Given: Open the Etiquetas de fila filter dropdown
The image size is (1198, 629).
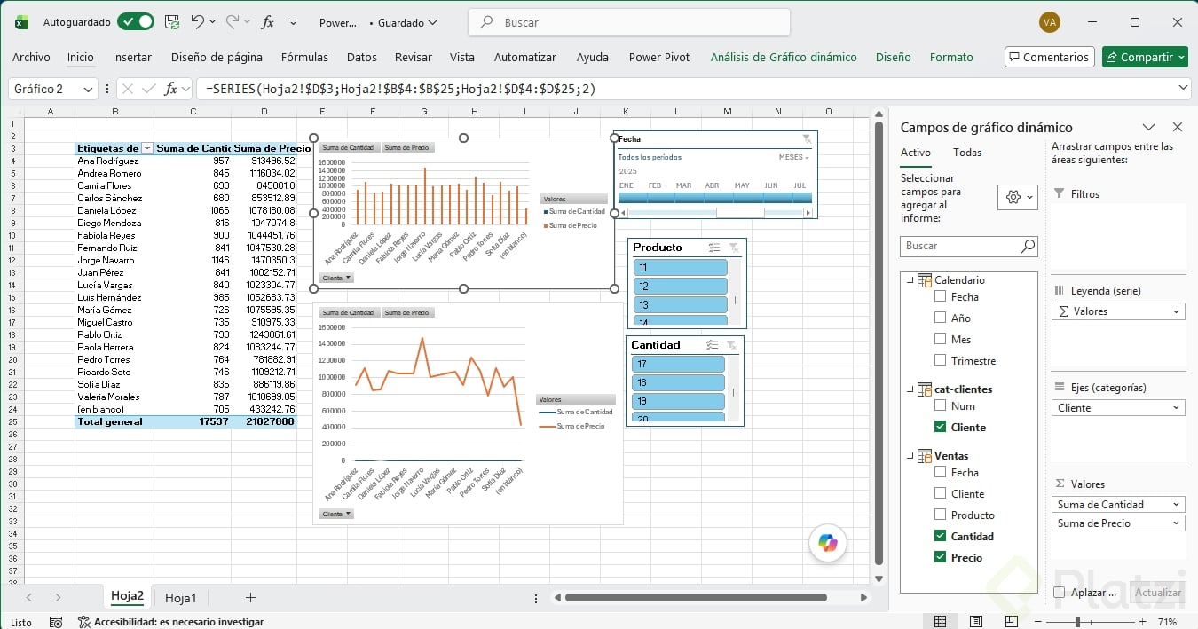Looking at the screenshot, I should (x=147, y=148).
